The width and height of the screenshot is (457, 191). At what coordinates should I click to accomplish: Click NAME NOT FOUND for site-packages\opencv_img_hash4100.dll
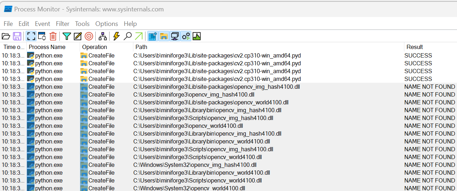click(430, 87)
